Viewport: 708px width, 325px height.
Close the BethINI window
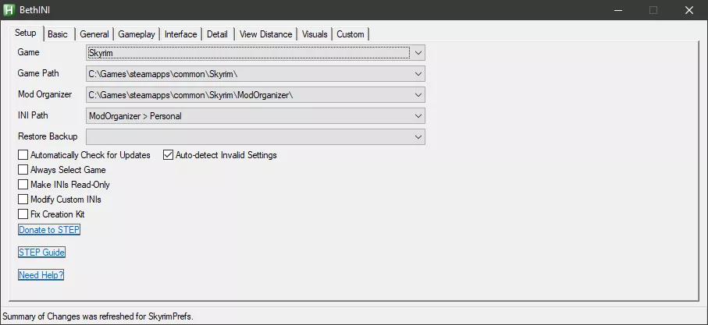(689, 10)
